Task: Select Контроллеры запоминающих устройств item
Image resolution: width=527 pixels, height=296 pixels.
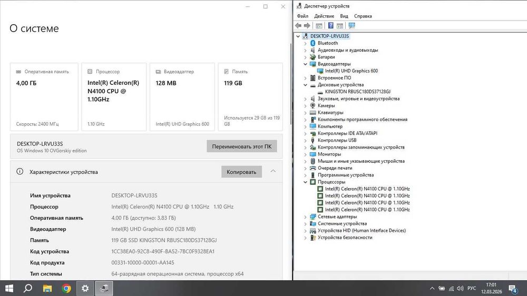Action: (x=361, y=147)
